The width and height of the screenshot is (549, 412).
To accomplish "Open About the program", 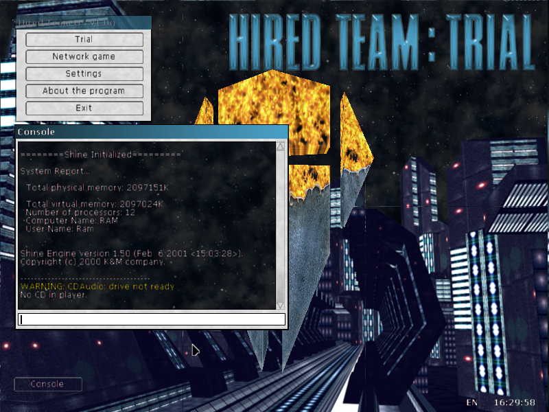I will pyautogui.click(x=84, y=91).
